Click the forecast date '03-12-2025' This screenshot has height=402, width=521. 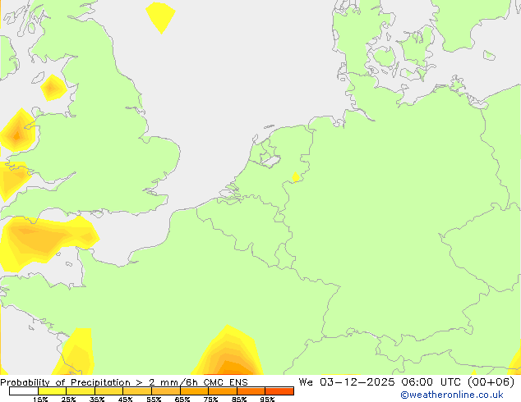pyautogui.click(x=357, y=382)
